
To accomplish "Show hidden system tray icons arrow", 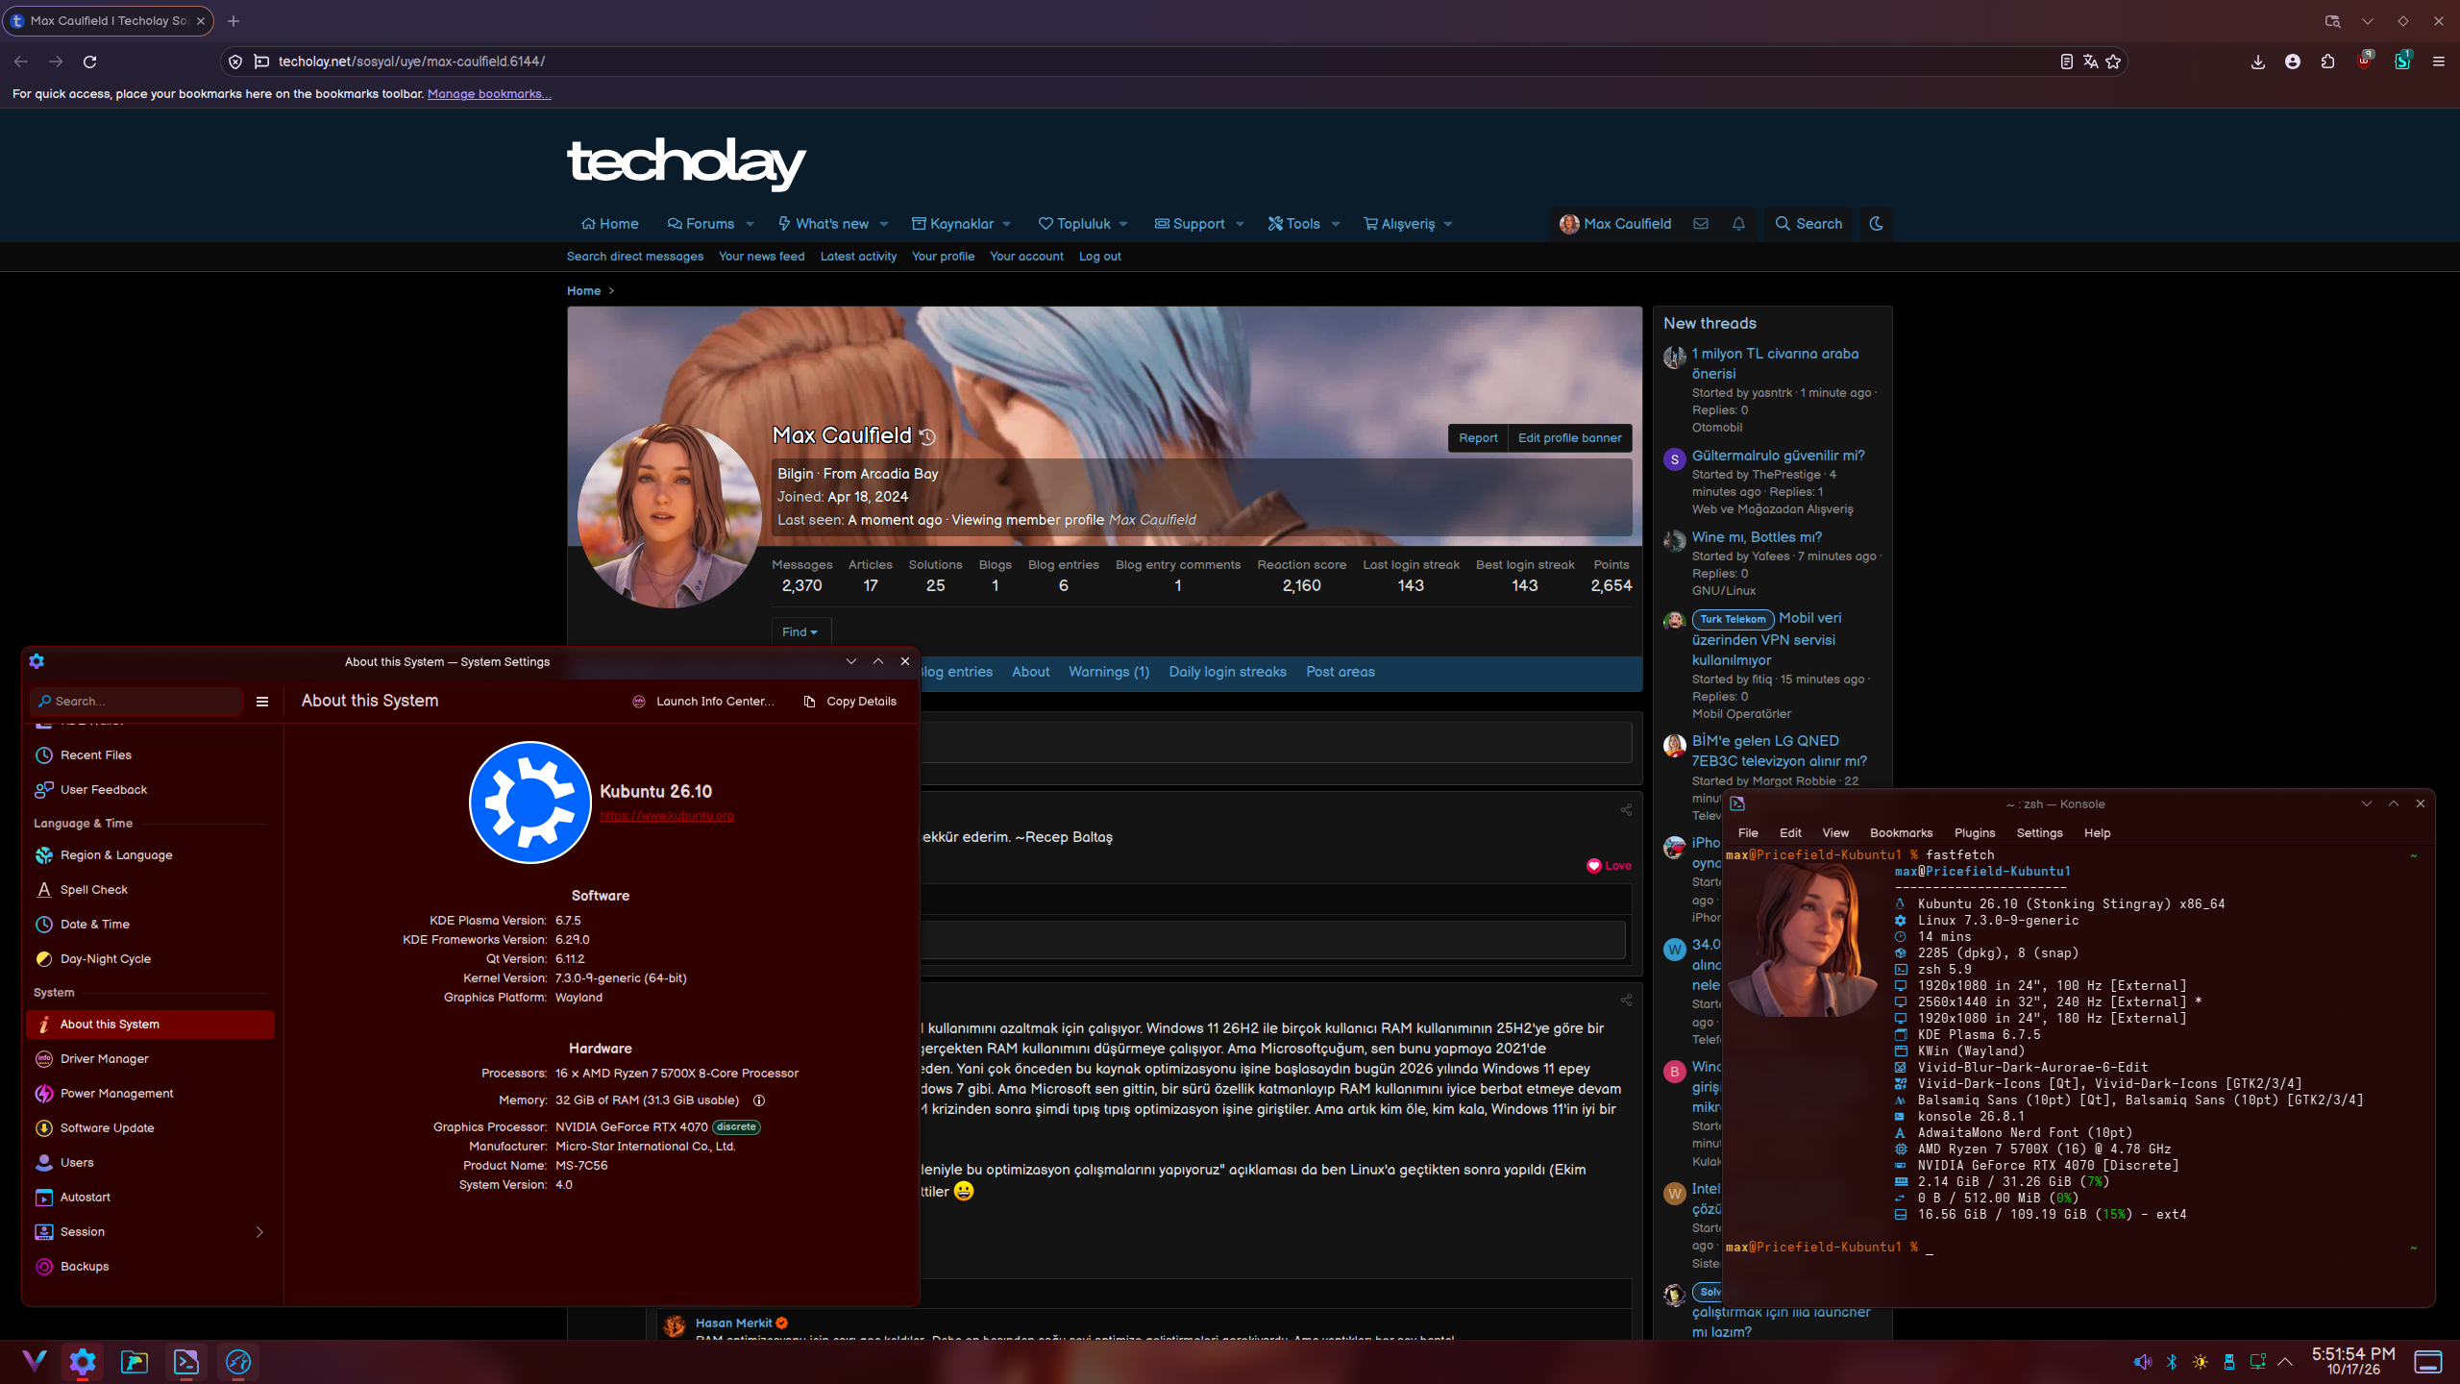I will pyautogui.click(x=2285, y=1362).
